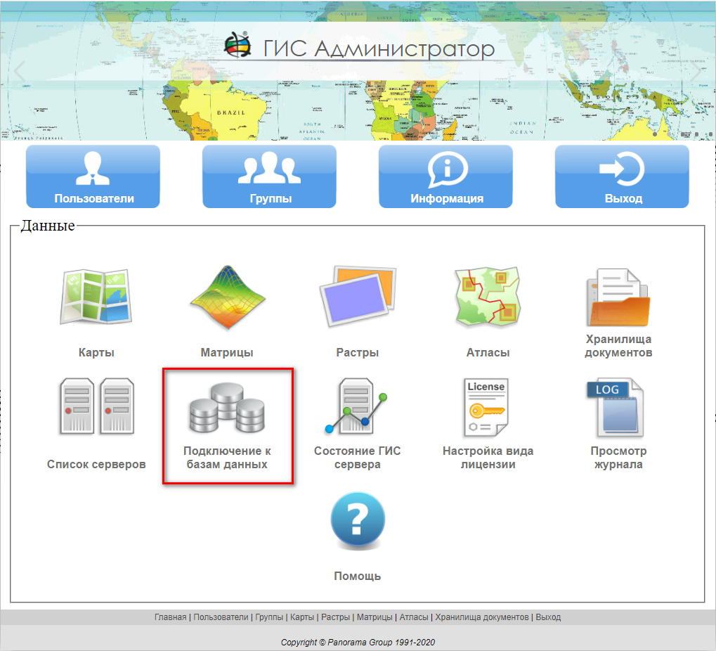Image resolution: width=716 pixels, height=651 pixels.
Task: Go to Главная in footer menu
Action: tap(171, 617)
